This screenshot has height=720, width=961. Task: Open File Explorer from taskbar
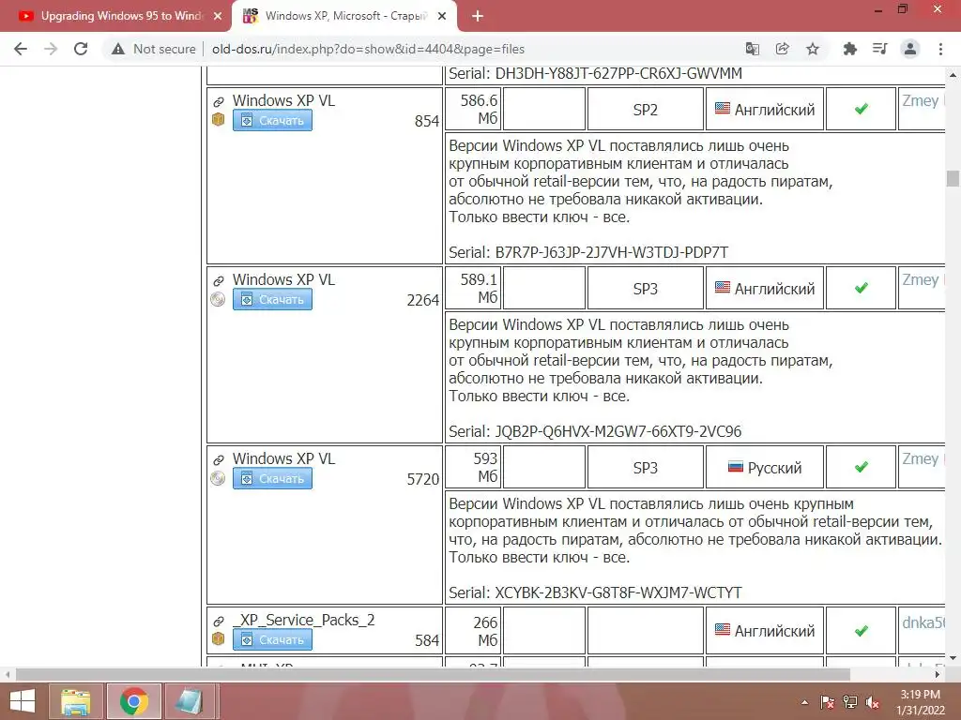click(x=76, y=701)
